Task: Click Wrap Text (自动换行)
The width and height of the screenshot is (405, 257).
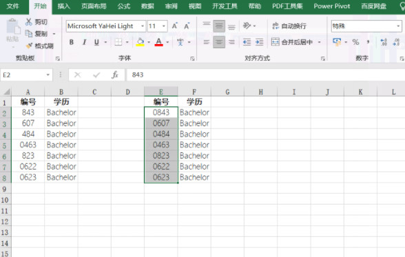Action: (289, 26)
